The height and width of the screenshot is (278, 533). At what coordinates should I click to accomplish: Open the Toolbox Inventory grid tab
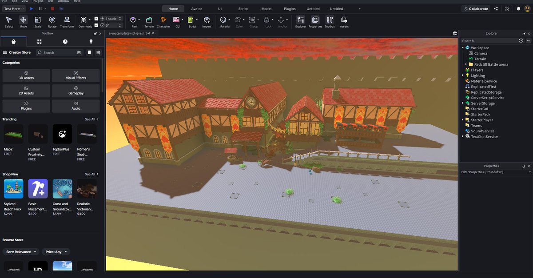tap(39, 41)
